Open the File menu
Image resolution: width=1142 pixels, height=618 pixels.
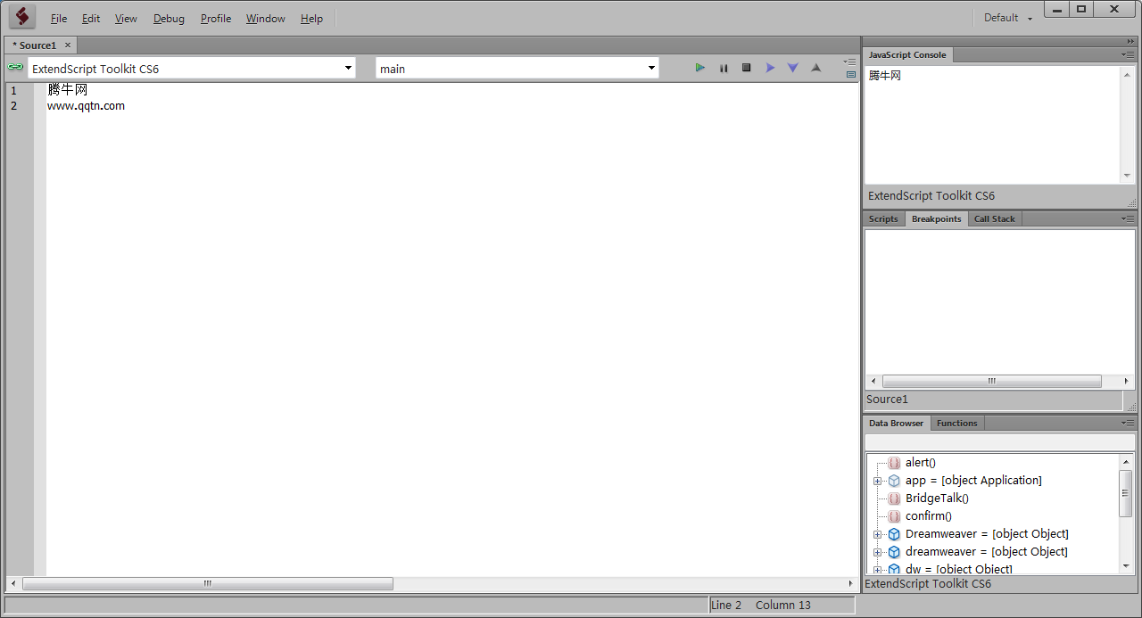[59, 18]
